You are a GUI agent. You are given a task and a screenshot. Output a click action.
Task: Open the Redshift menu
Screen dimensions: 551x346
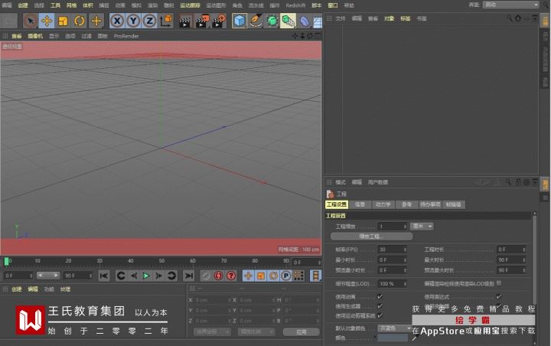click(295, 5)
